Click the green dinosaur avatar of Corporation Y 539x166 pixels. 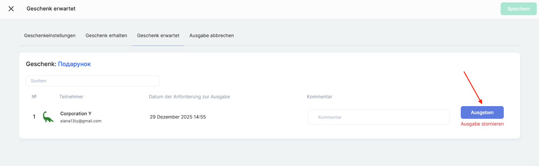[48, 117]
